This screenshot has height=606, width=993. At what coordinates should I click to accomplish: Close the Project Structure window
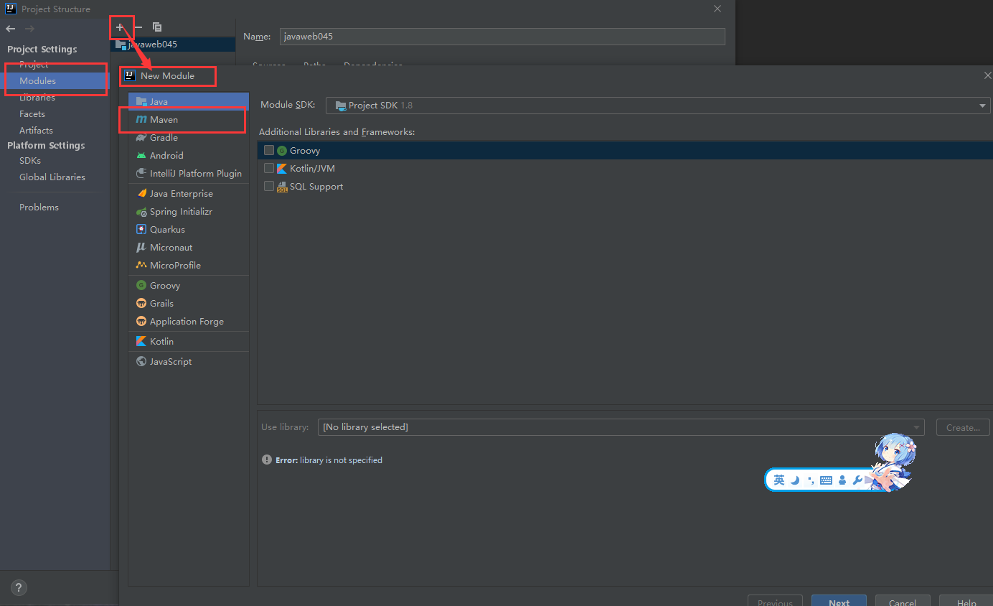[717, 9]
